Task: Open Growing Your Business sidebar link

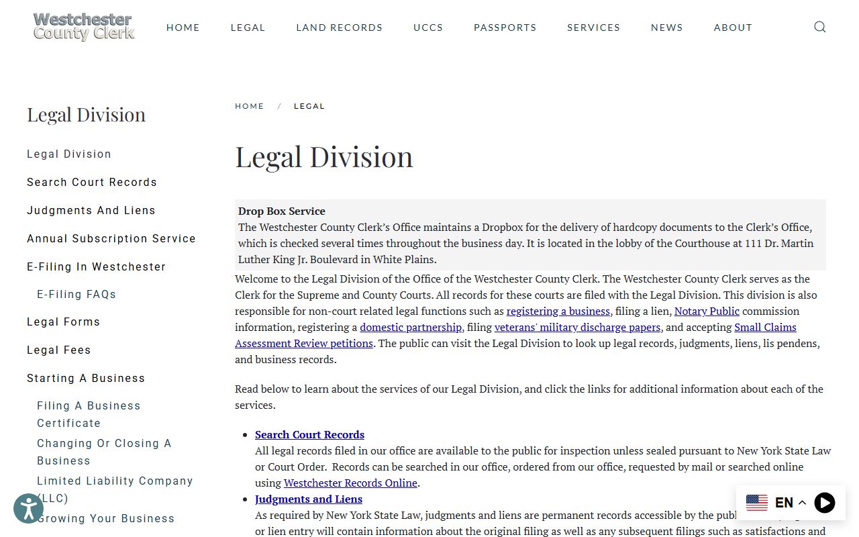Action: tap(106, 518)
